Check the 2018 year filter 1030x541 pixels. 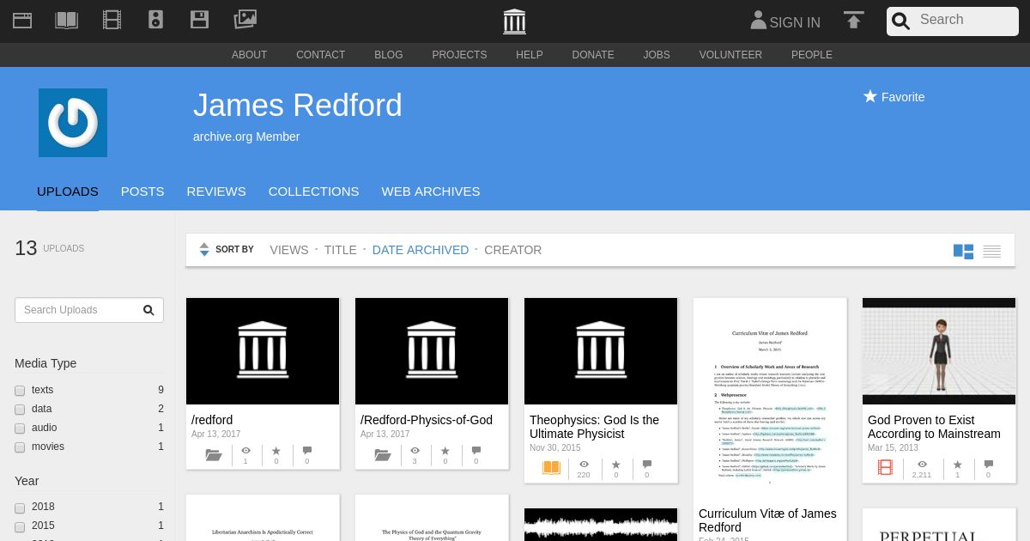(x=20, y=508)
